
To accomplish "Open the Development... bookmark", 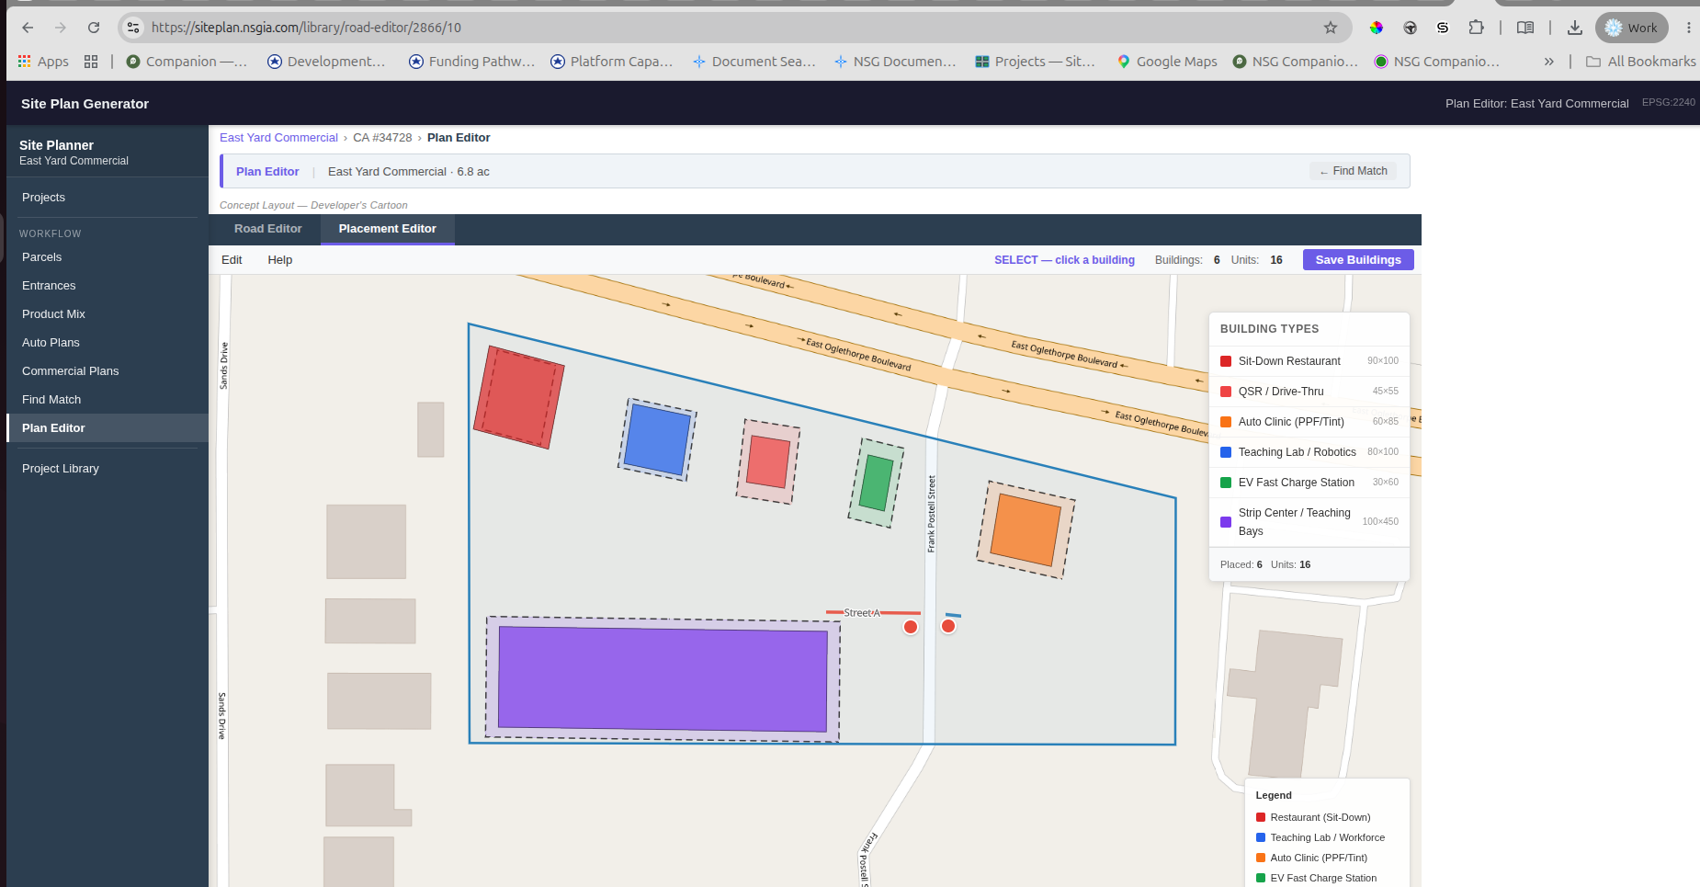I will [326, 62].
